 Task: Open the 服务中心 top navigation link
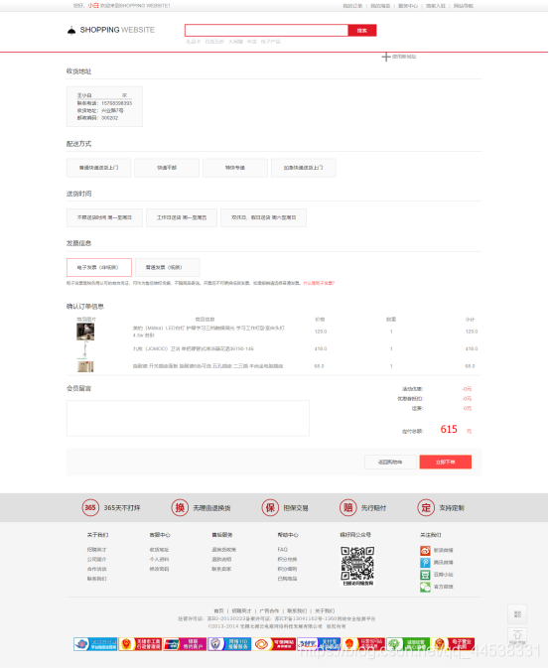click(x=408, y=6)
